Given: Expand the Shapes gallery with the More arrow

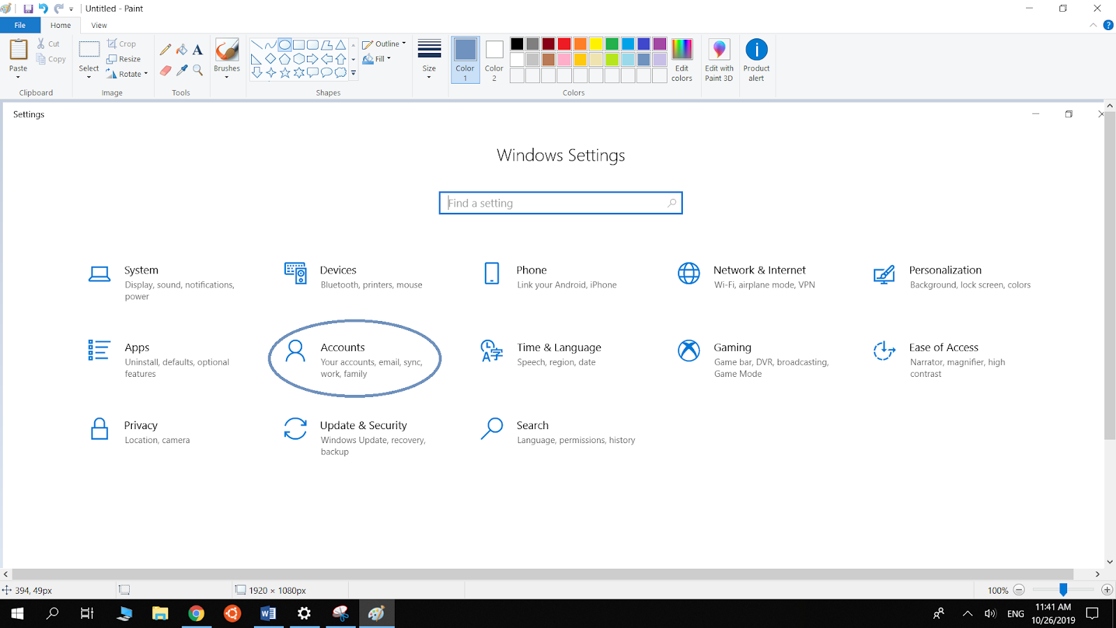Looking at the screenshot, I should pos(354,73).
